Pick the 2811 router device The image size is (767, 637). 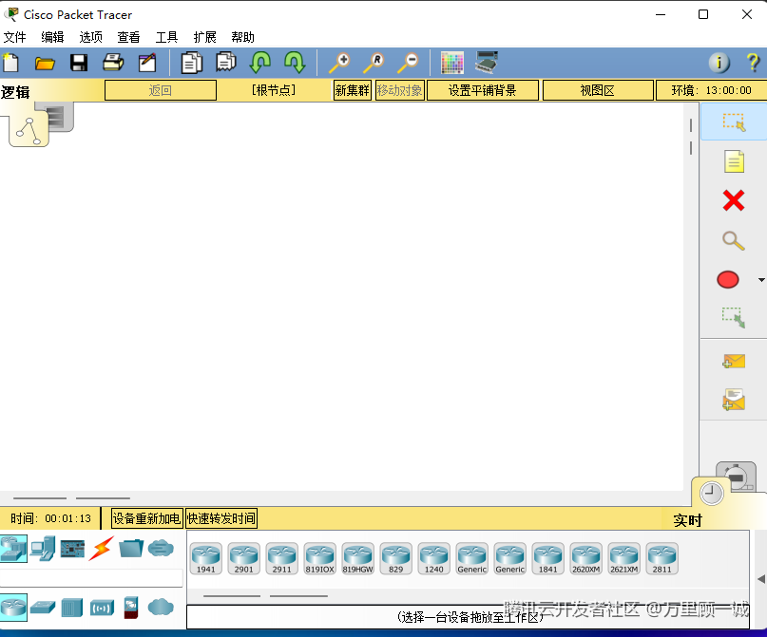click(662, 559)
